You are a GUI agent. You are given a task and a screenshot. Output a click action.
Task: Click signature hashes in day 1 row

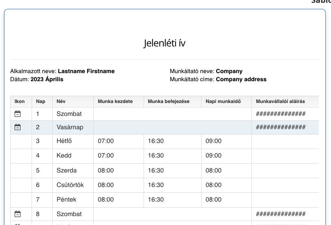click(281, 114)
